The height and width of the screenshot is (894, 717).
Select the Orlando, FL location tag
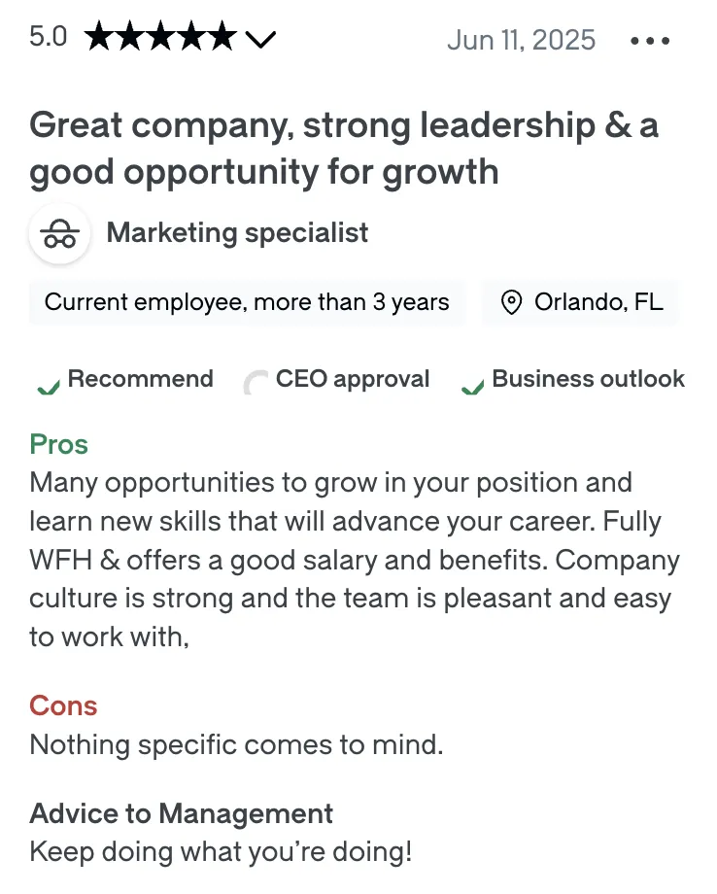point(581,302)
